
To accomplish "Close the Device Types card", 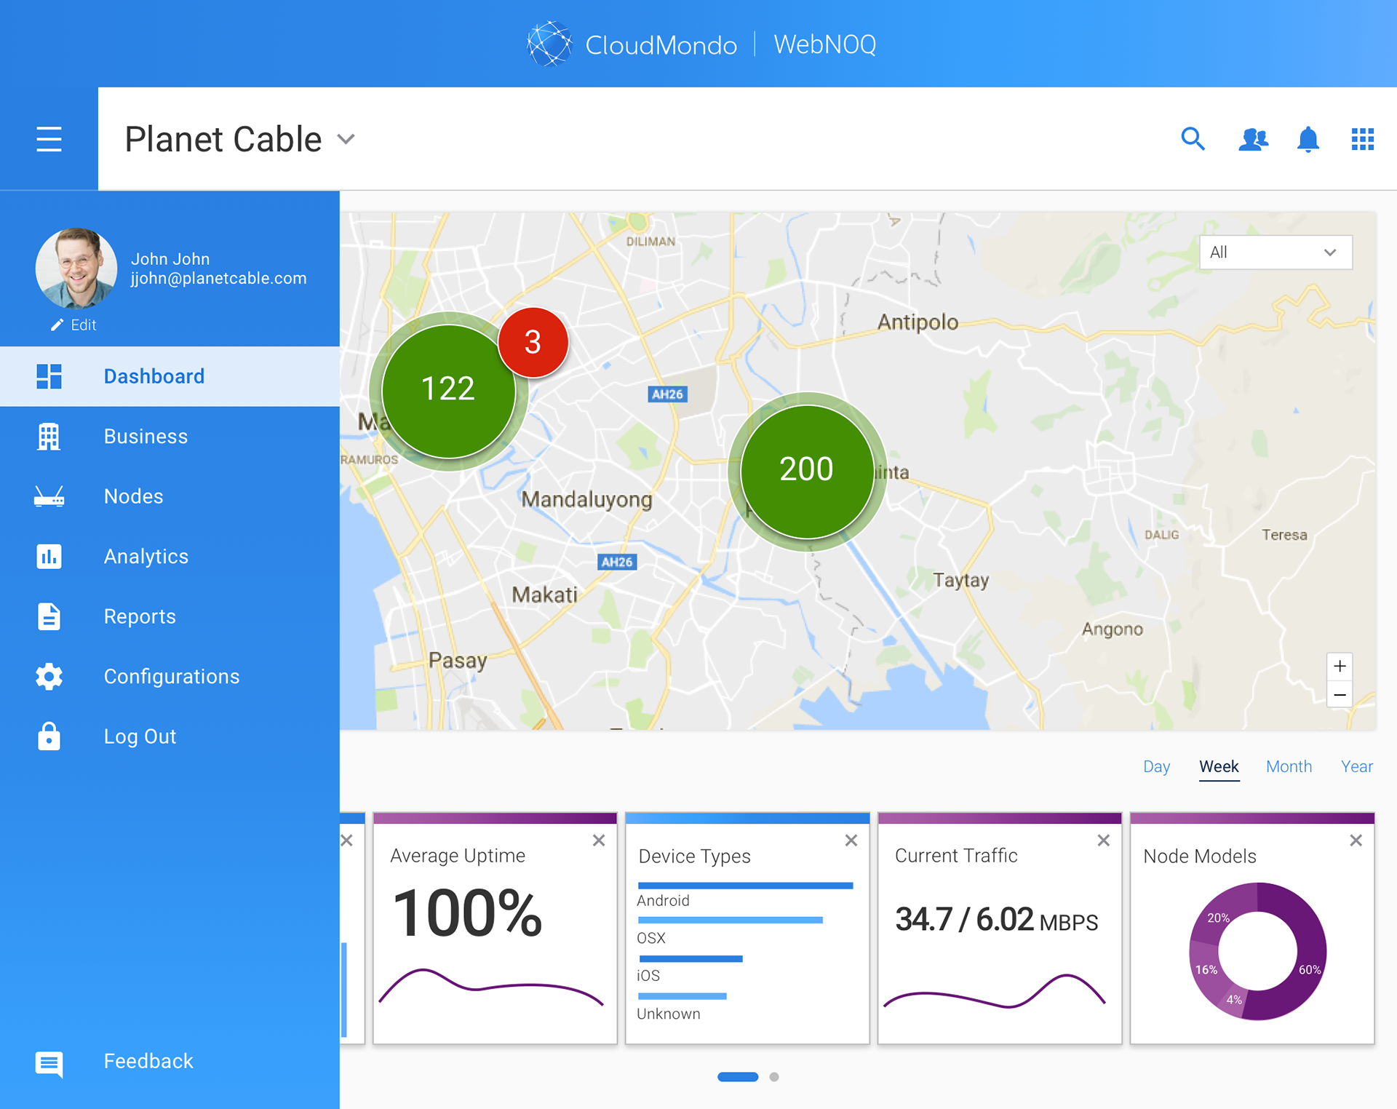I will pyautogui.click(x=851, y=840).
